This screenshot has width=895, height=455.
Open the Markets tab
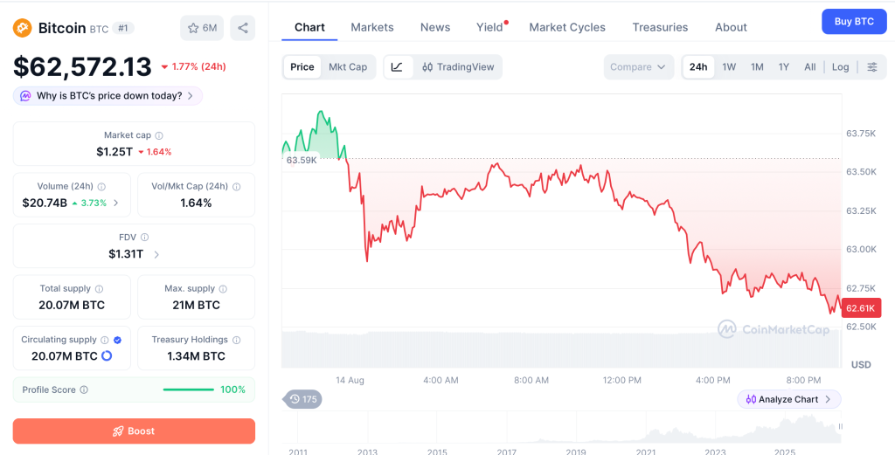tap(372, 27)
